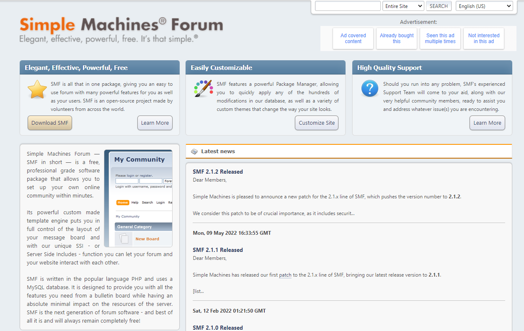Click the Latest news heading text
Viewport: 524px width, 331px height.
[x=218, y=151]
